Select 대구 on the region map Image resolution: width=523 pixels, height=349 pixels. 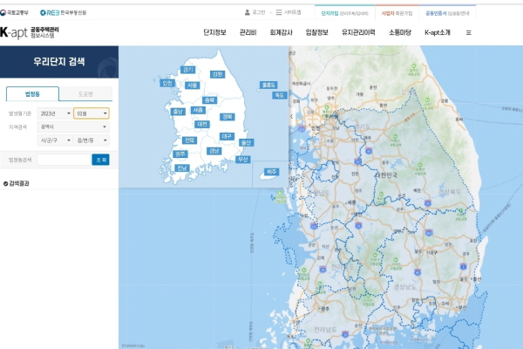coord(227,136)
